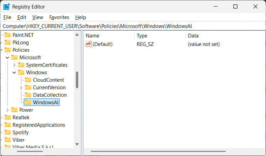Select the (Default) value name
Screen dimensions: 266x156
point(102,44)
